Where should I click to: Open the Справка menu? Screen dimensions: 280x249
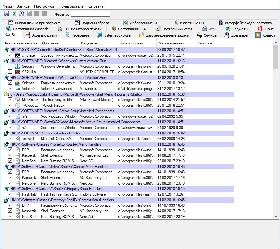click(96, 6)
